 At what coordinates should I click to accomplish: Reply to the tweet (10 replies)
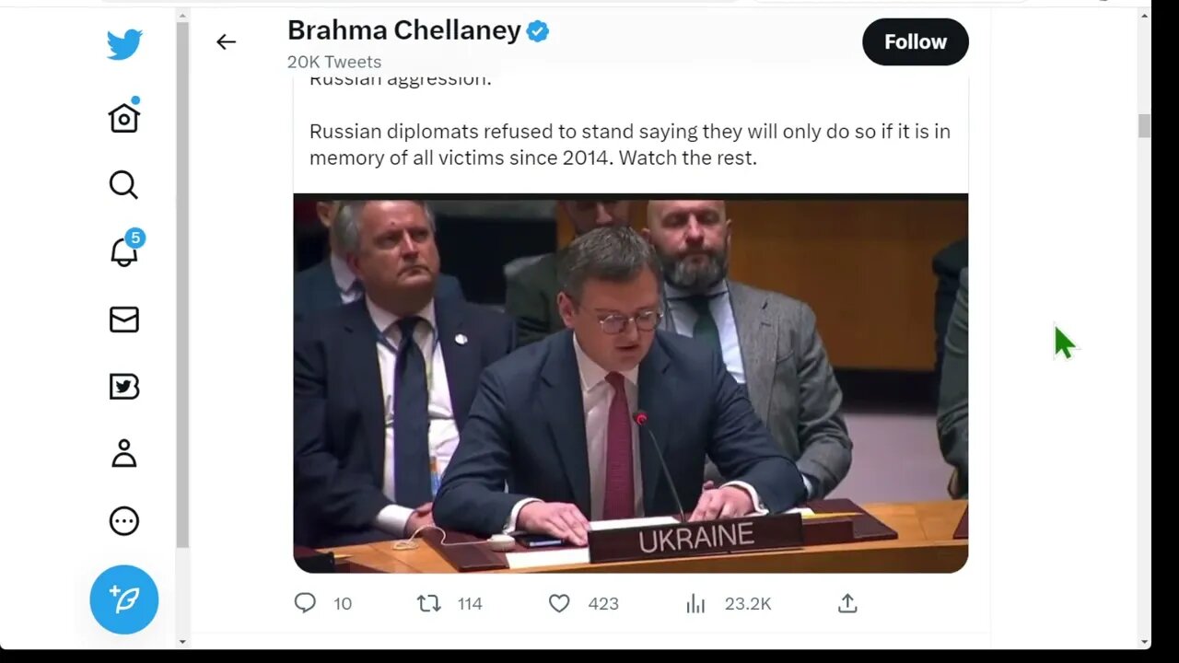pos(305,603)
